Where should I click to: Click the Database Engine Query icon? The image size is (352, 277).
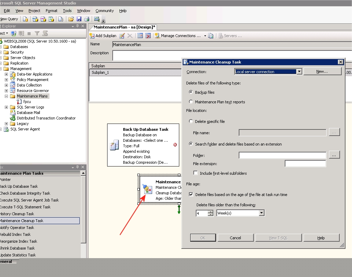point(25,19)
